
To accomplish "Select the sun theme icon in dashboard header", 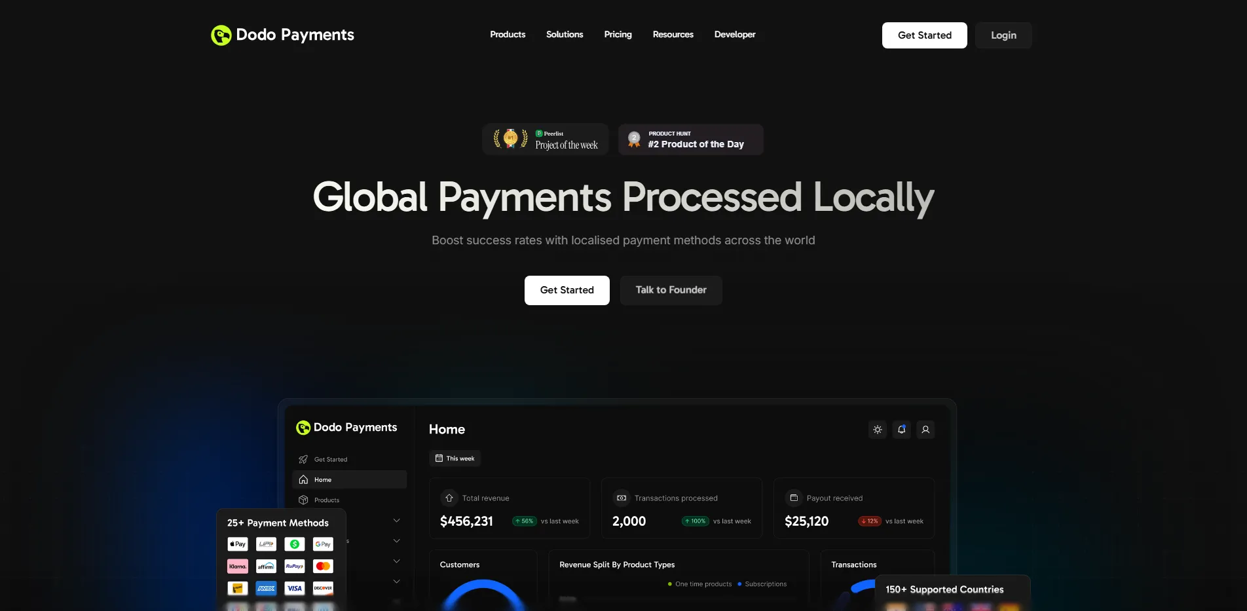I will [877, 430].
